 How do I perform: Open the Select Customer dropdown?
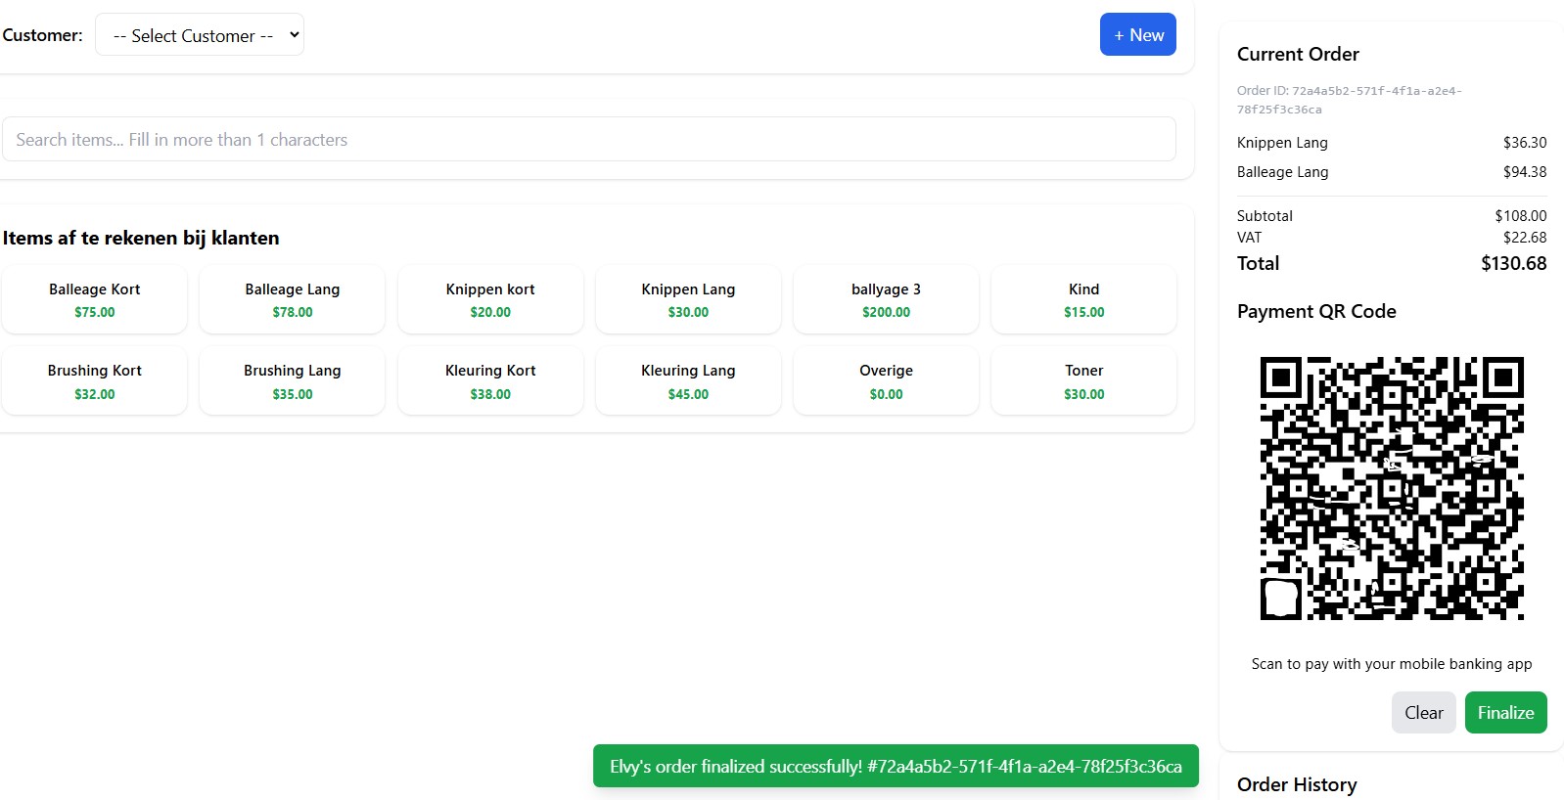coord(200,35)
